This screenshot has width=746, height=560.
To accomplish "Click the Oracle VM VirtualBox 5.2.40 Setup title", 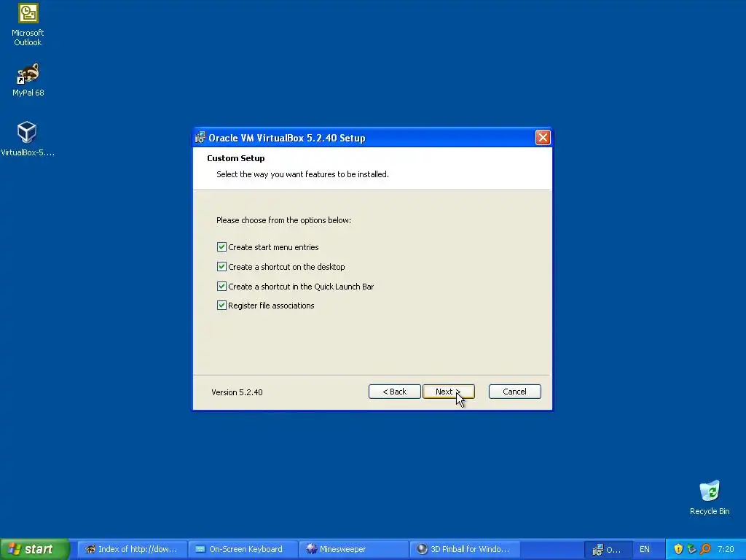I will click(x=287, y=138).
